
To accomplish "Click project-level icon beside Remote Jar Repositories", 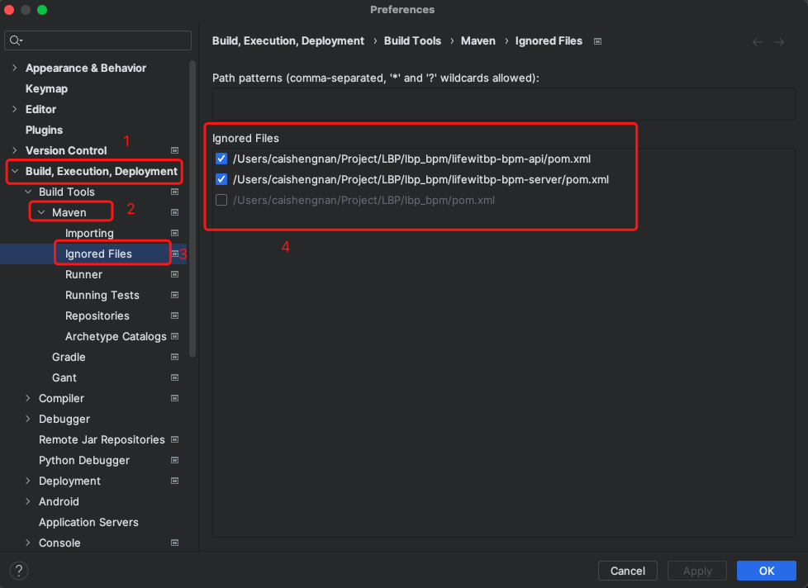I will pos(174,439).
